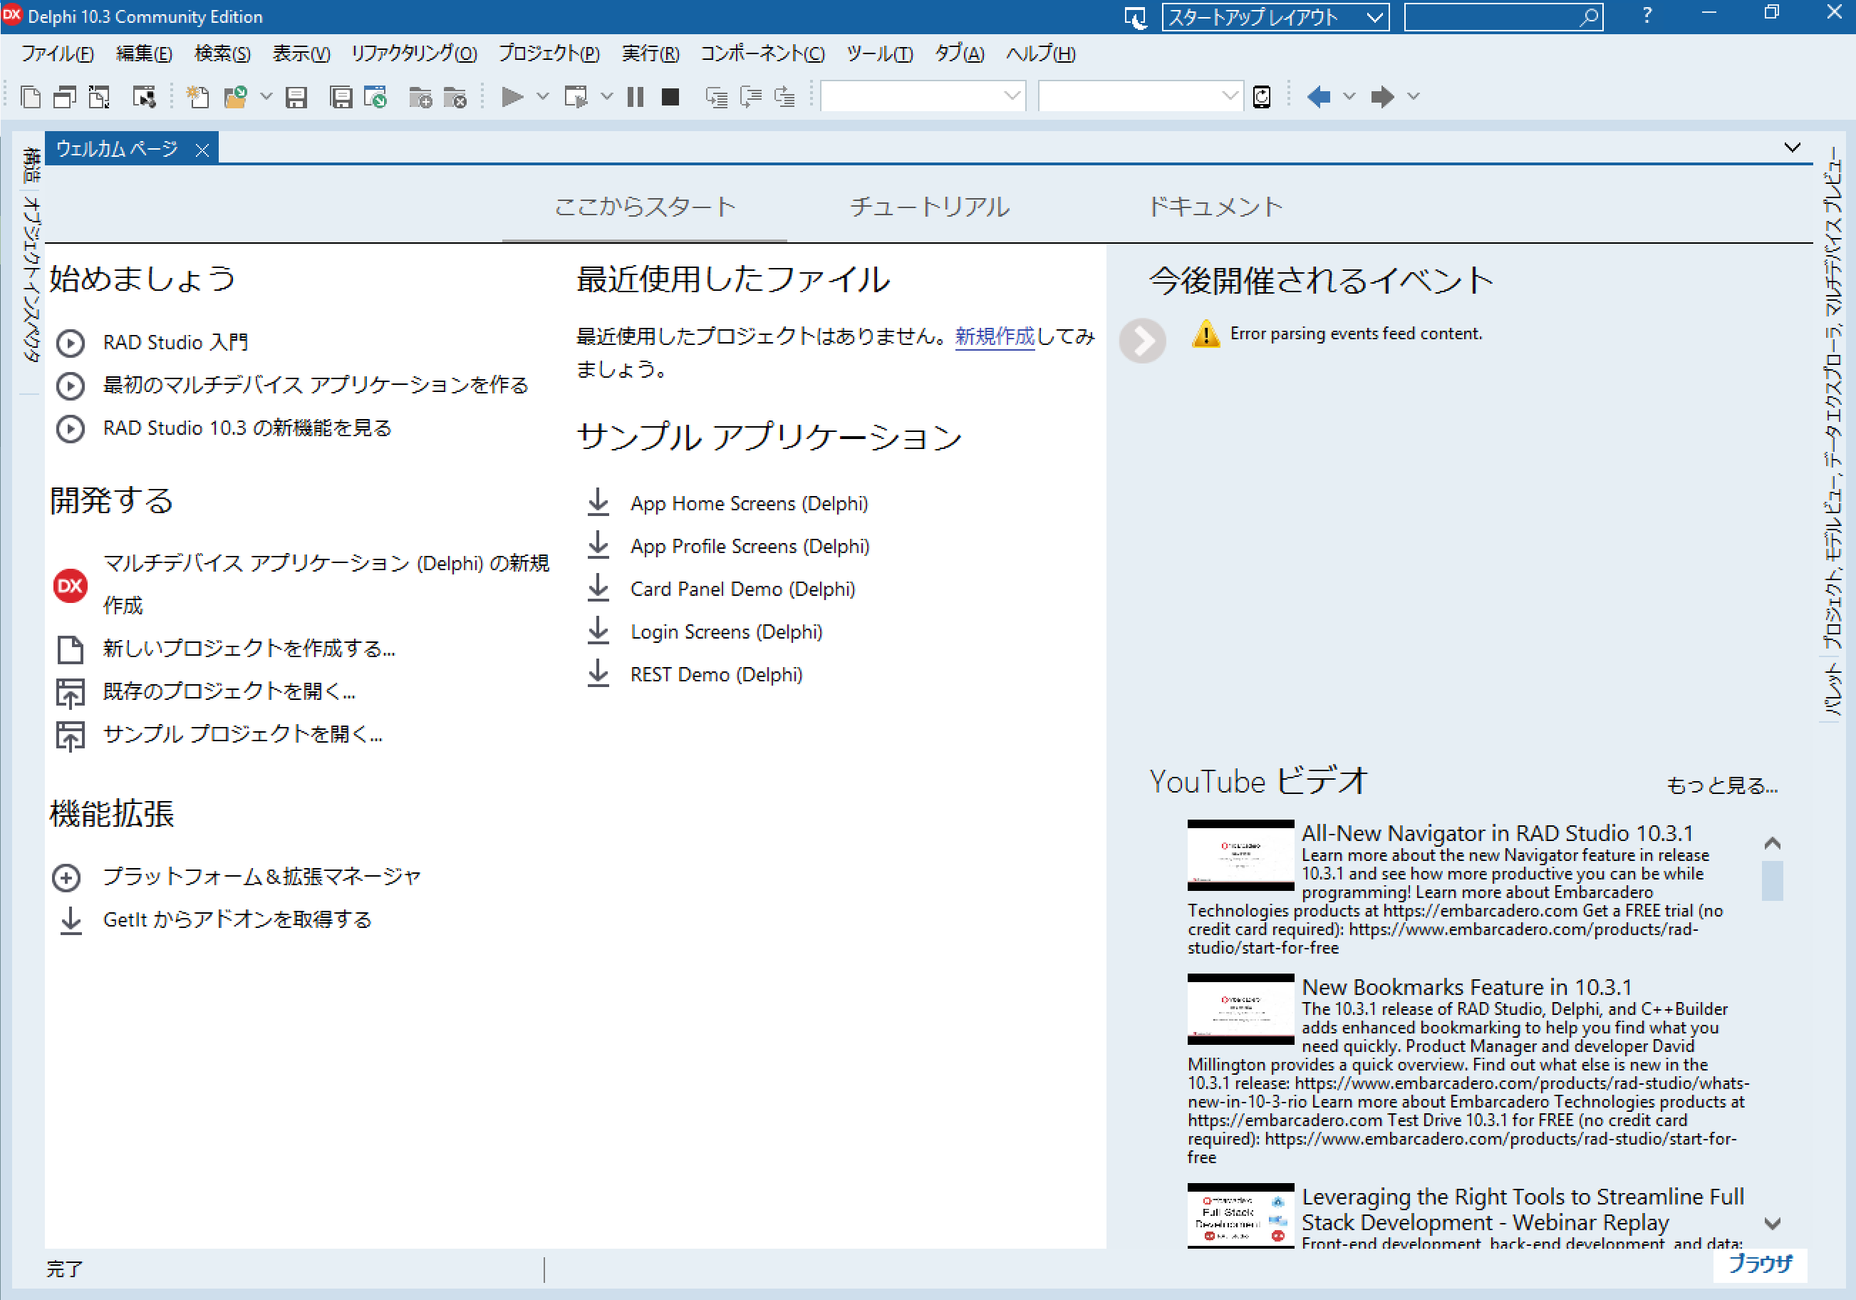The height and width of the screenshot is (1300, 1856).
Task: Expand the Open folder dropdown arrow
Action: pos(266,97)
